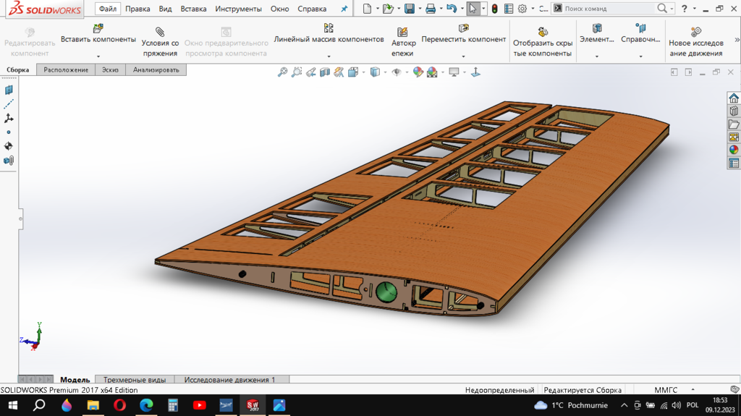The height and width of the screenshot is (416, 741).
Task: Select the Section View icon
Action: (325, 72)
